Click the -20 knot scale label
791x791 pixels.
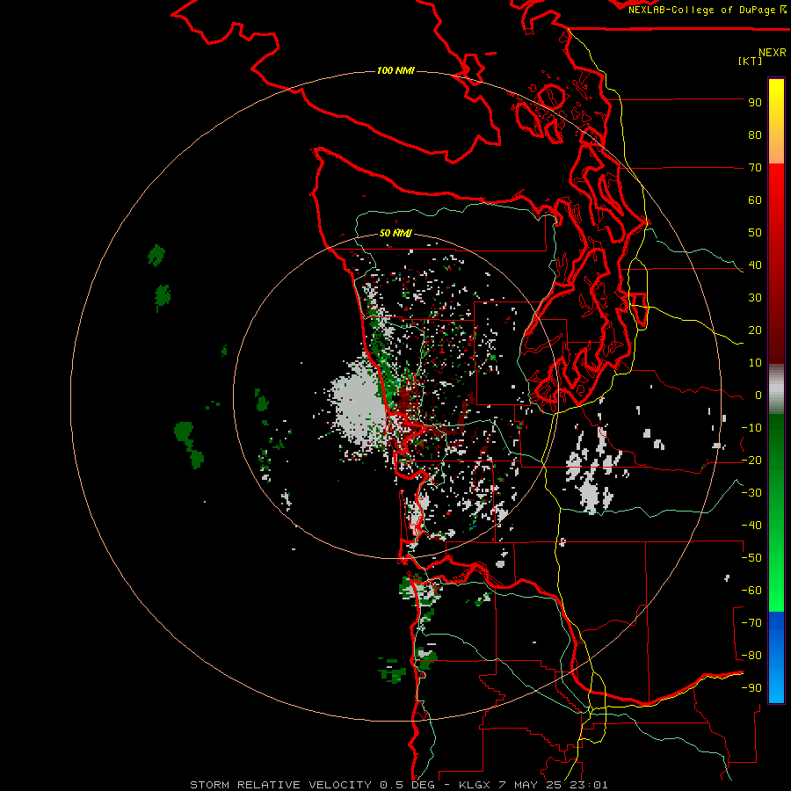point(751,460)
